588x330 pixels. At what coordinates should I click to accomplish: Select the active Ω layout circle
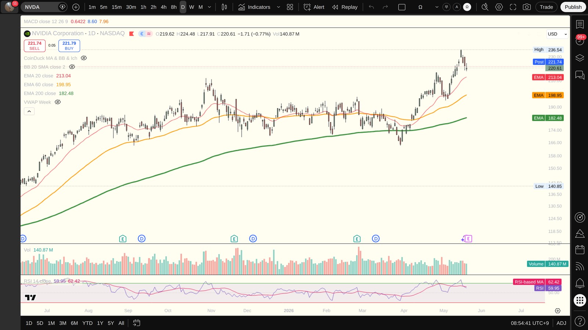coord(467,7)
